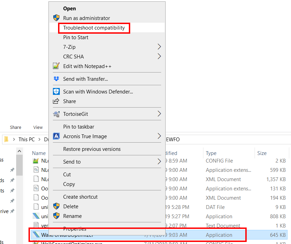This screenshot has width=291, height=244.
Task: Click the Windows Defender shield icon
Action: pos(56,91)
